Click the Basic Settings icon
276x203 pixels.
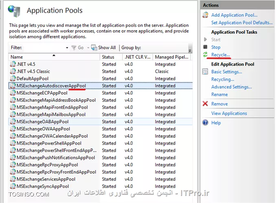point(205,72)
